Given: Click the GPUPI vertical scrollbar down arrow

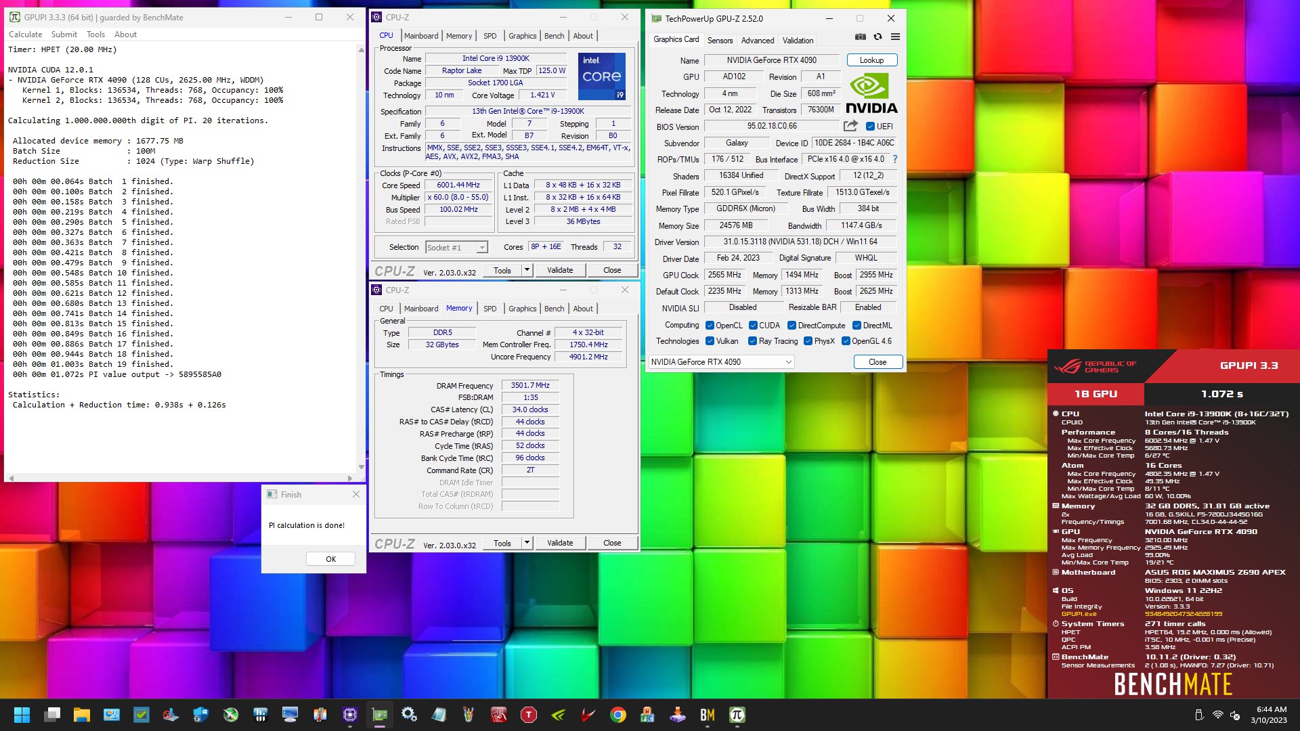Looking at the screenshot, I should [361, 467].
